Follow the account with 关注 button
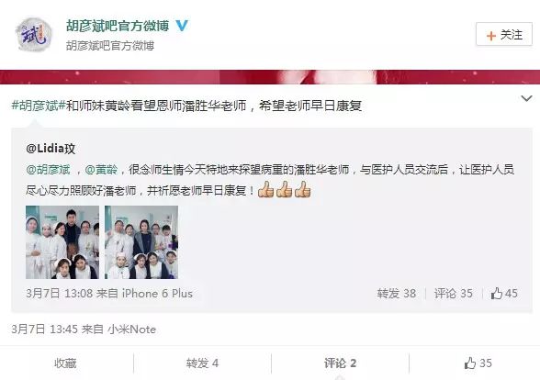This screenshot has height=380, width=540. (x=504, y=35)
